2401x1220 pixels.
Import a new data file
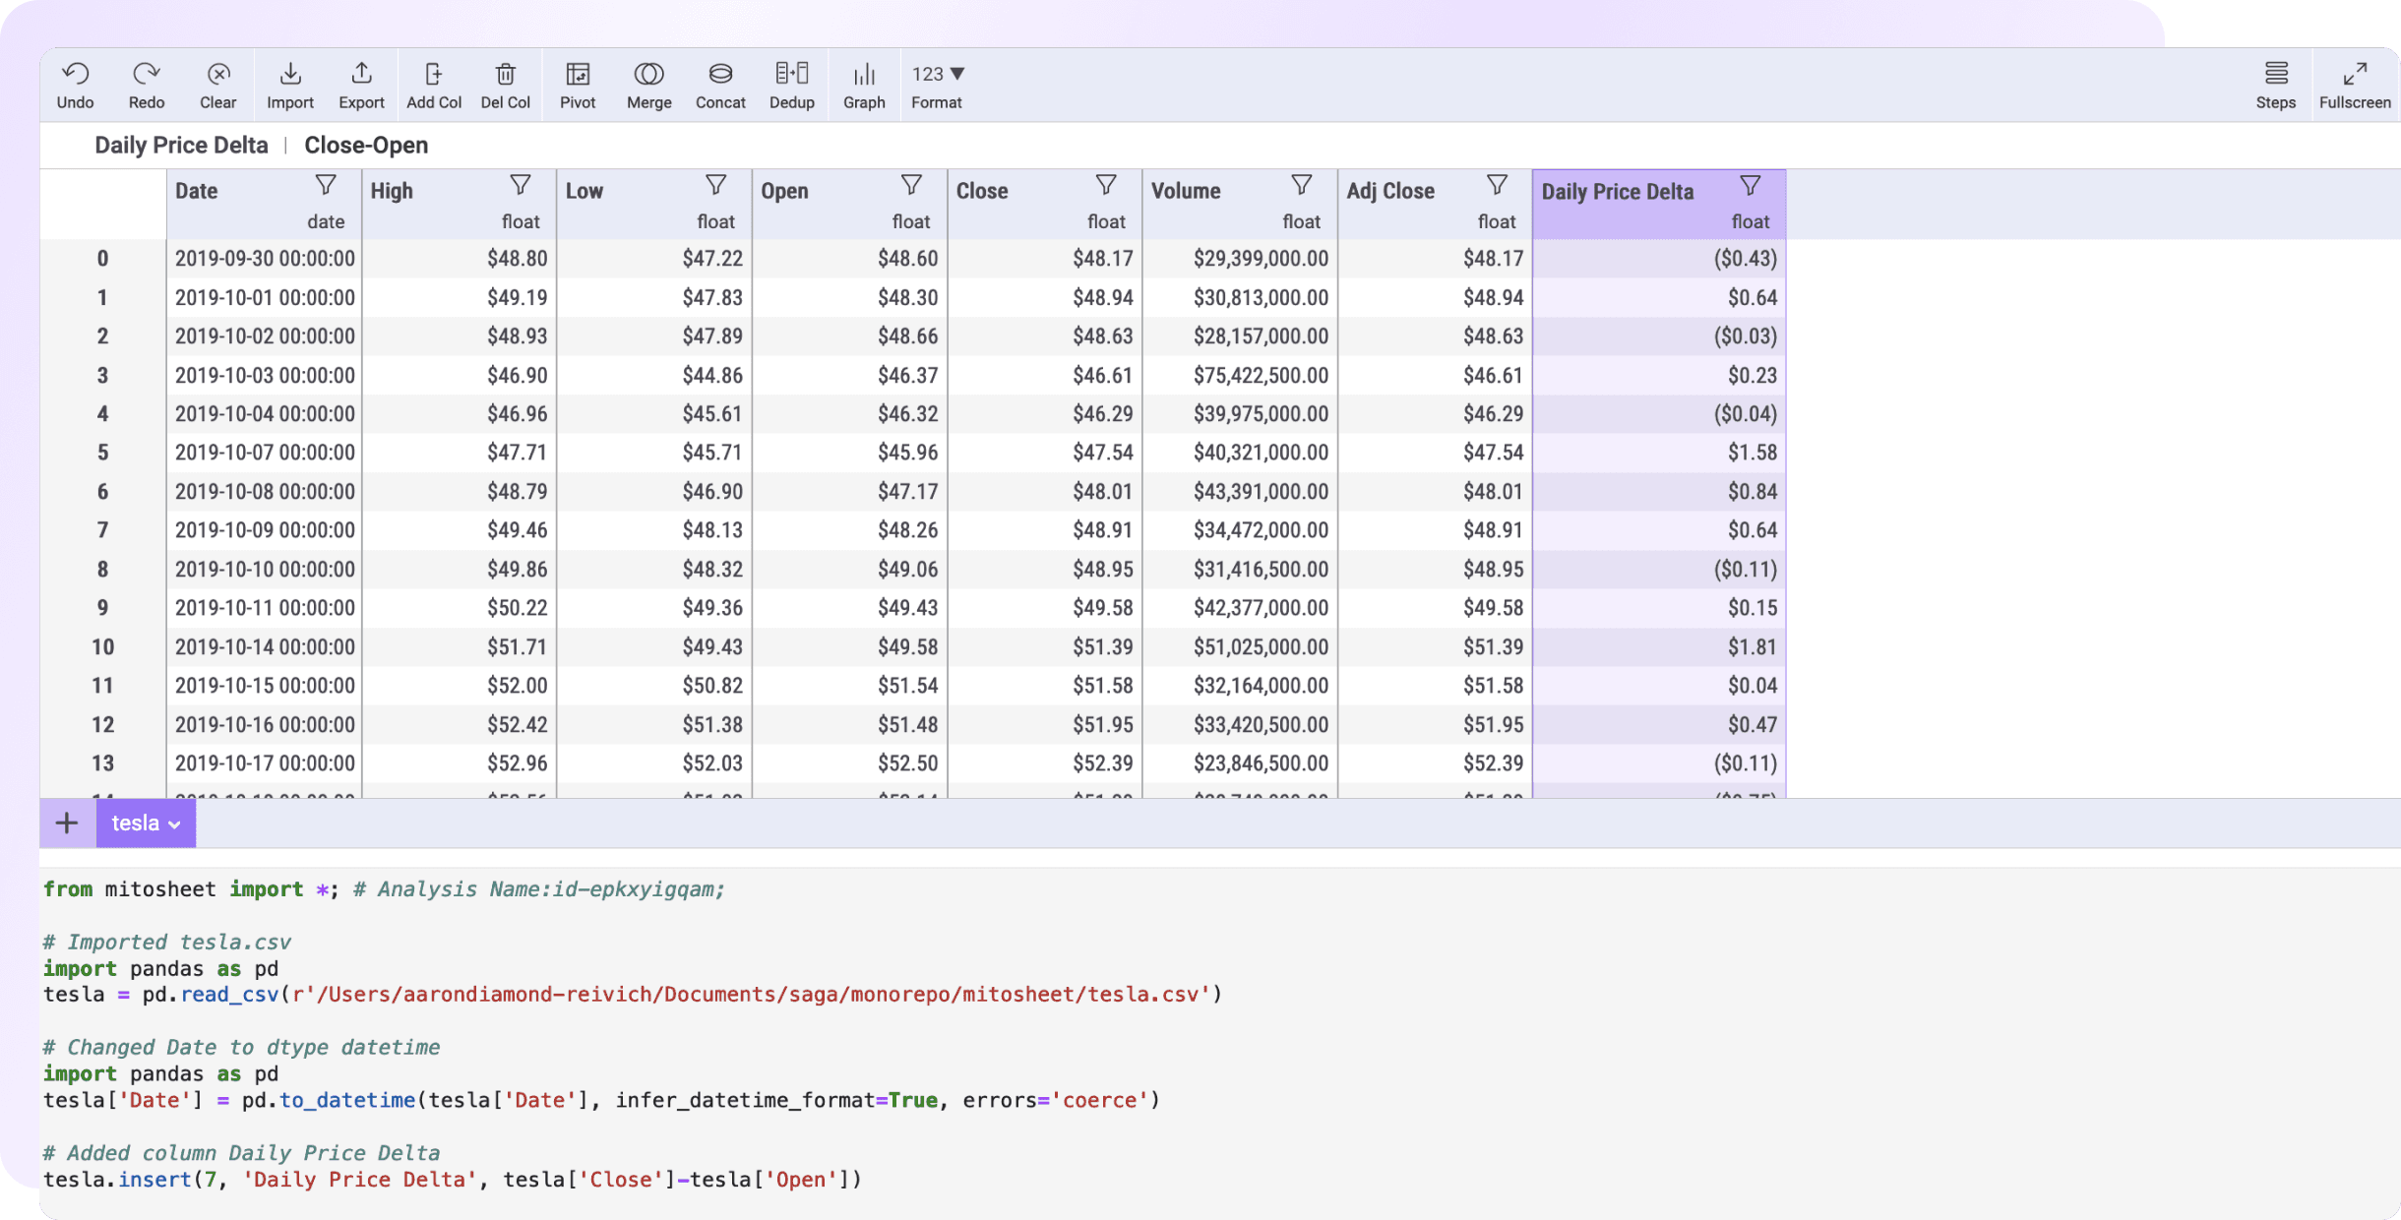[x=289, y=84]
